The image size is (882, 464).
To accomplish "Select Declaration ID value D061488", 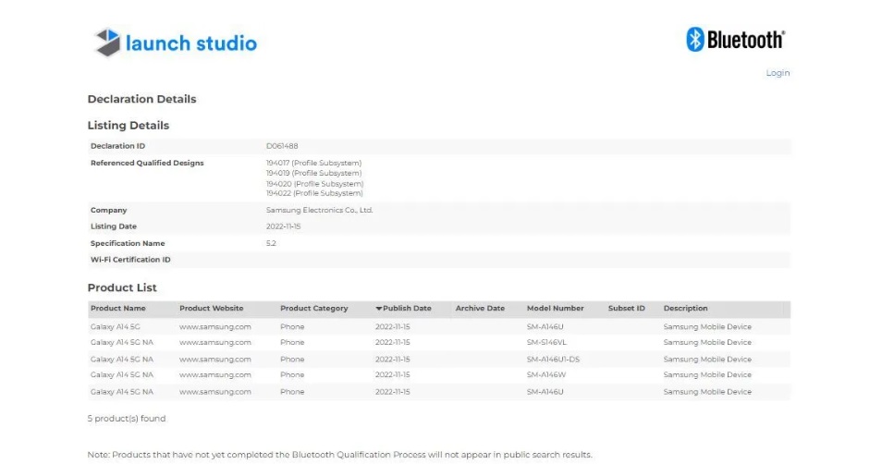I will 282,146.
